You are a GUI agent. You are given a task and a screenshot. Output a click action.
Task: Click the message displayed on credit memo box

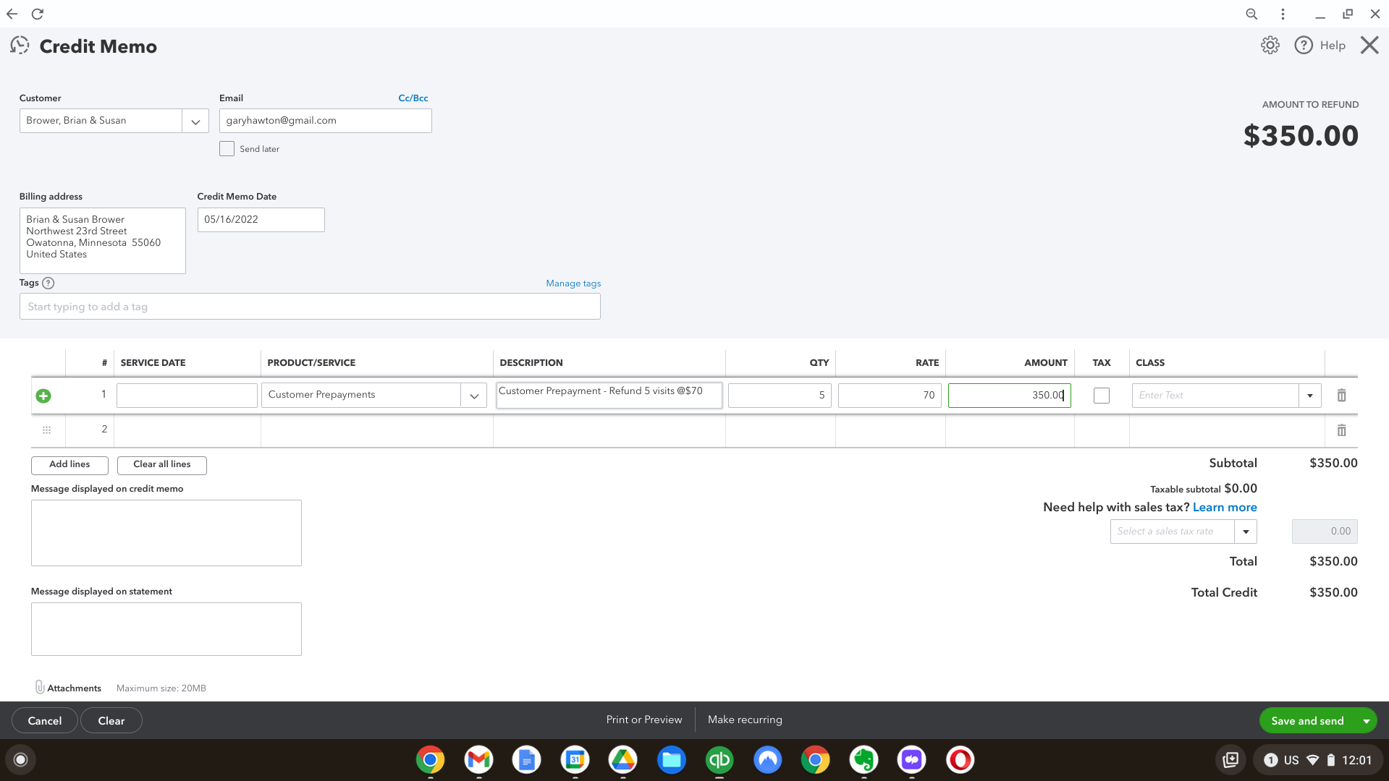(166, 533)
